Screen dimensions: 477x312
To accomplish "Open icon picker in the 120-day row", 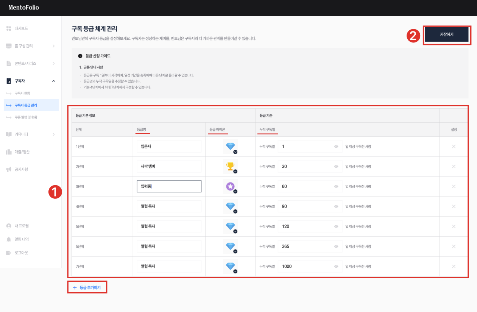I will [x=230, y=226].
